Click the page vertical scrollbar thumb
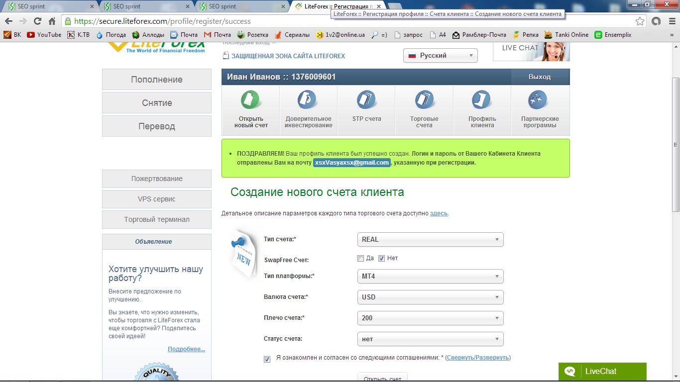The height and width of the screenshot is (382, 680). 676,144
